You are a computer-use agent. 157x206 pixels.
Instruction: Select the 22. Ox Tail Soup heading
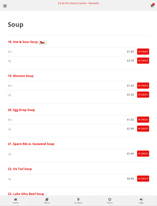(x=20, y=169)
